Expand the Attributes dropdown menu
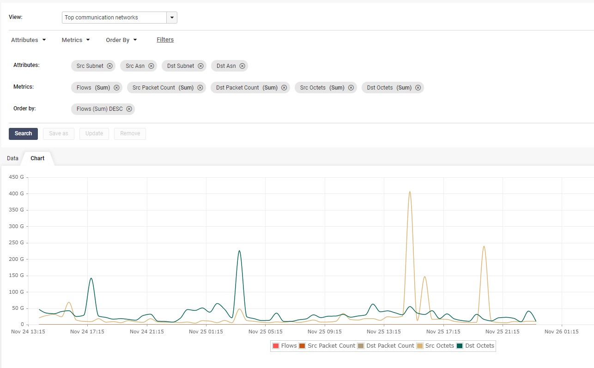The width and height of the screenshot is (594, 368). 29,40
